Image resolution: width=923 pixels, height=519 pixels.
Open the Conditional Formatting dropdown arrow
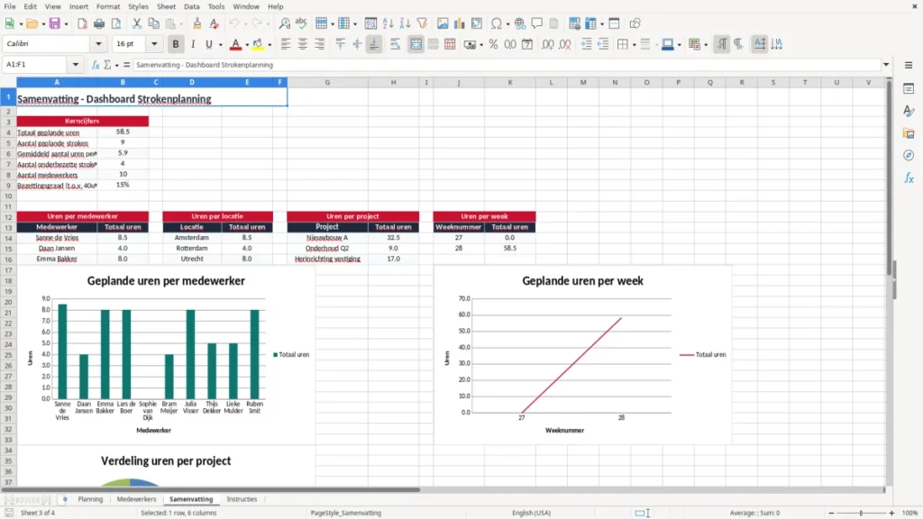(x=706, y=44)
